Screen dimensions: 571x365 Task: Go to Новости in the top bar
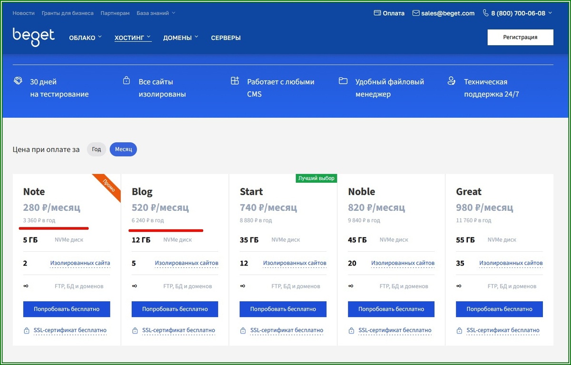click(x=24, y=13)
